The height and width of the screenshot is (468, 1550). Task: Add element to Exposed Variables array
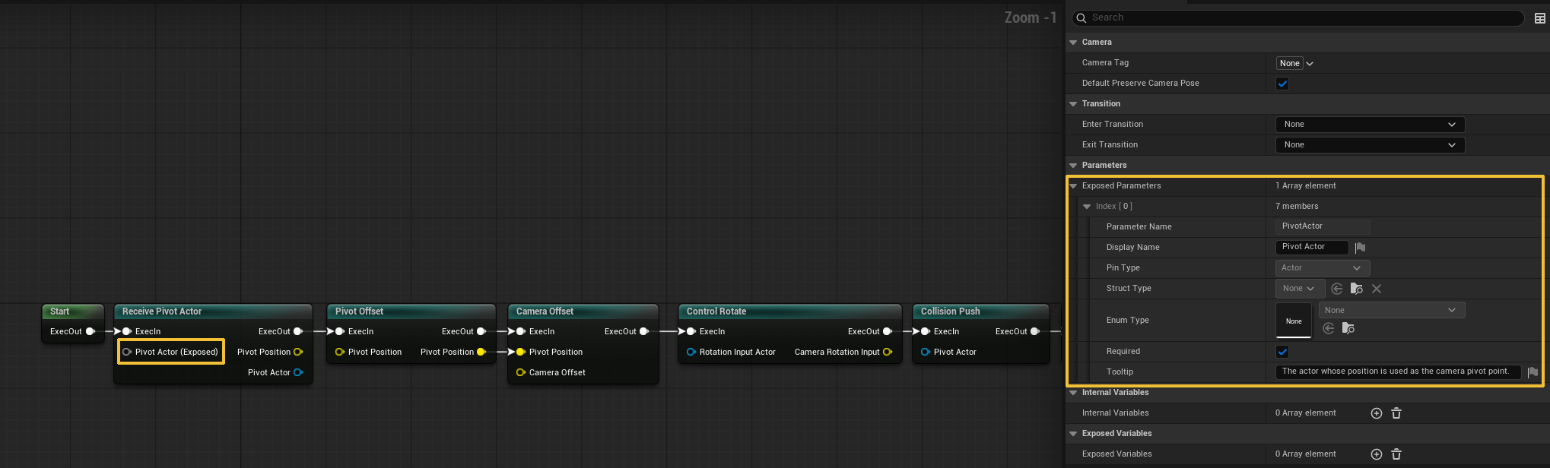1376,454
